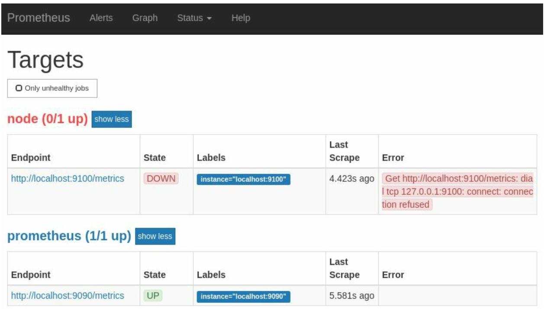Open the Prometheus brand home link
Viewport: 544px width, 309px height.
(x=39, y=18)
